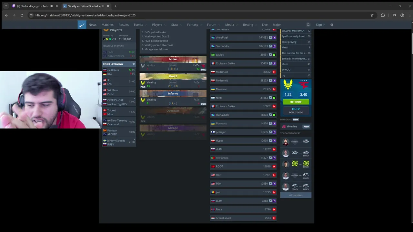This screenshot has height=232, width=413.
Task: Go to News in the navbar
Action: tap(93, 25)
